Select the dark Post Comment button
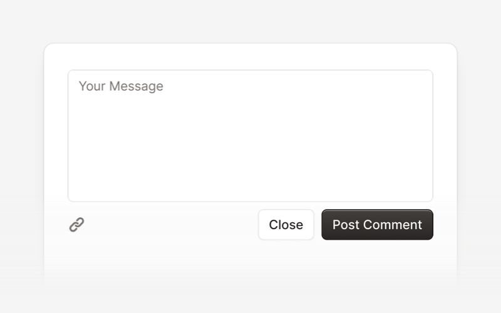501x313 pixels. point(378,225)
